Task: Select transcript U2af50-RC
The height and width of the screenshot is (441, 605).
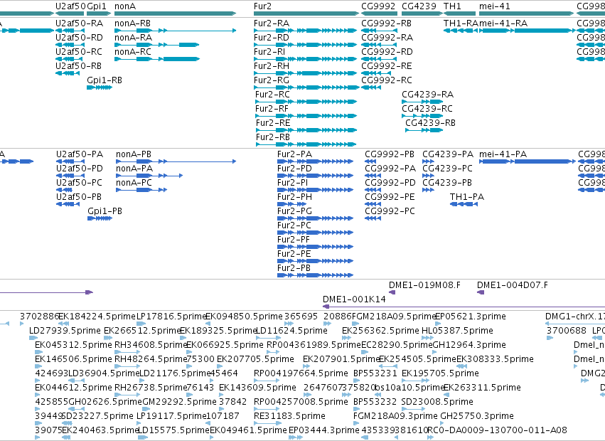Action: coord(70,59)
